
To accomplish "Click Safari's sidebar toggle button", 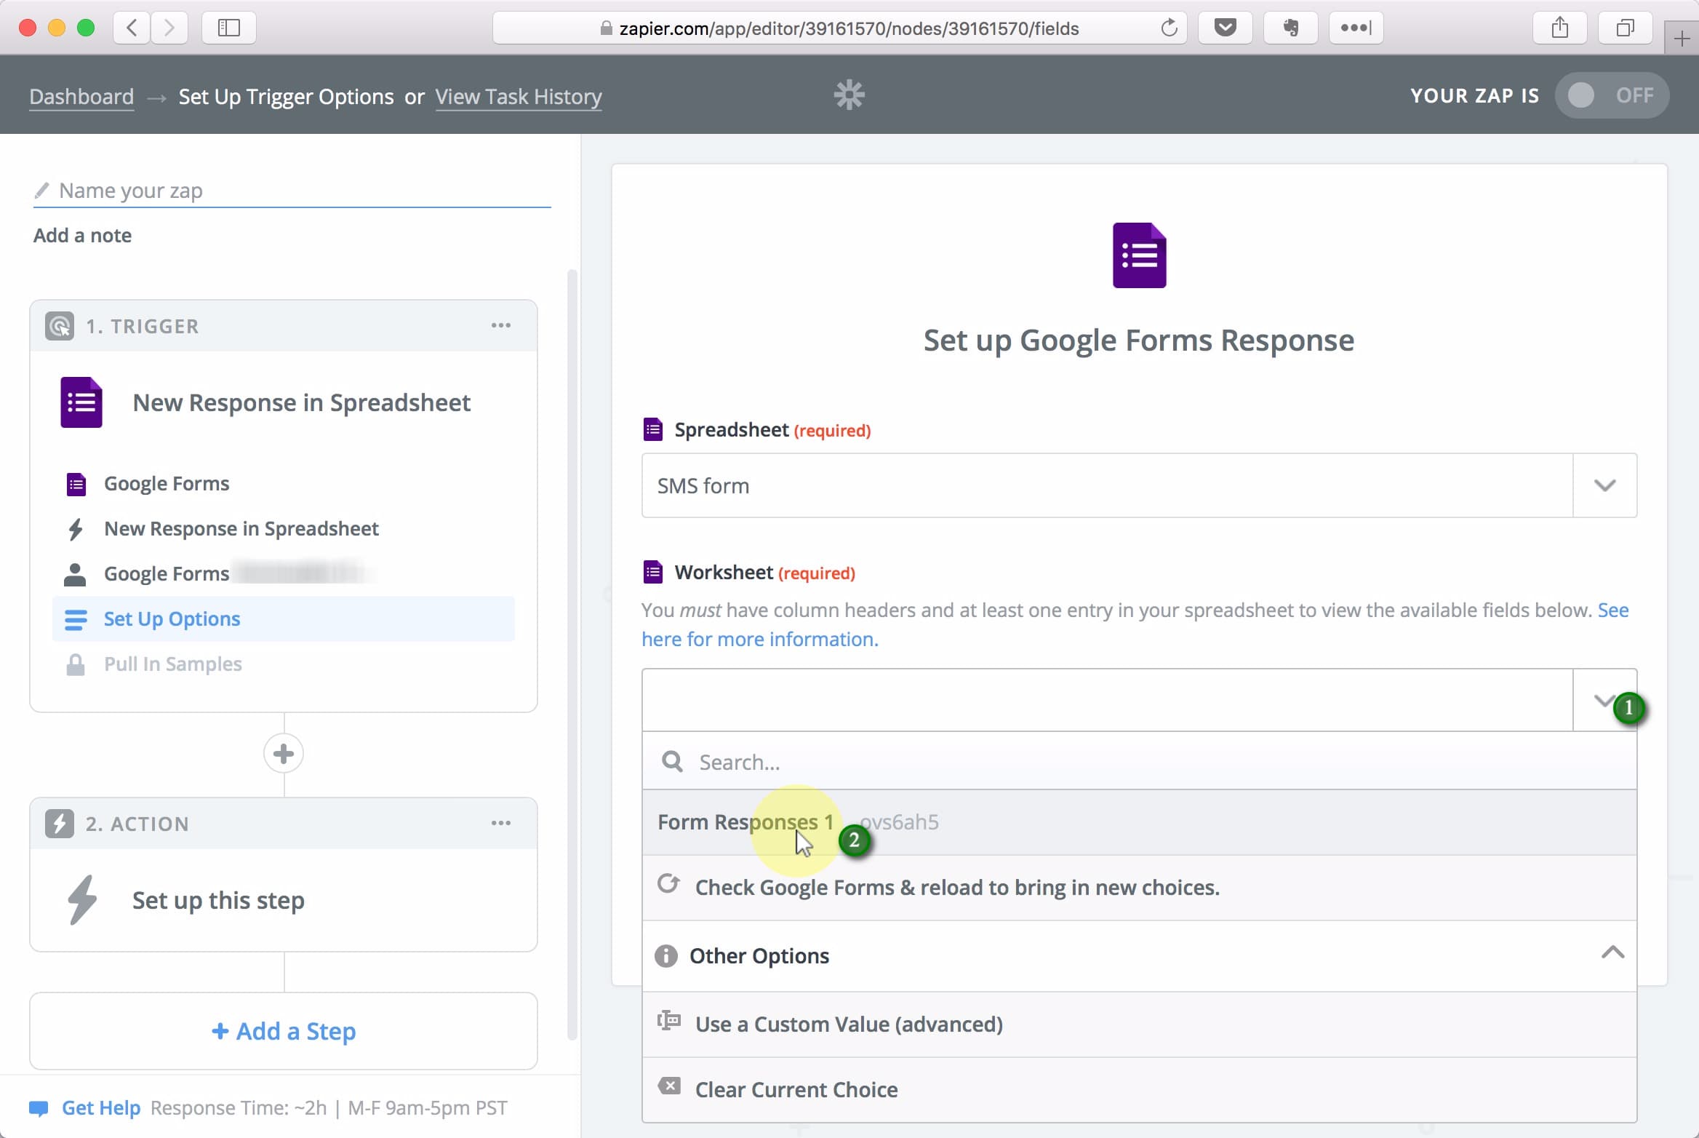I will tap(228, 28).
